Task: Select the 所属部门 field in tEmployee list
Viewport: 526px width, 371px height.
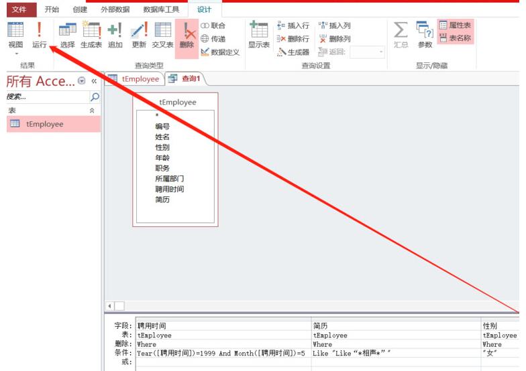Action: coord(169,178)
